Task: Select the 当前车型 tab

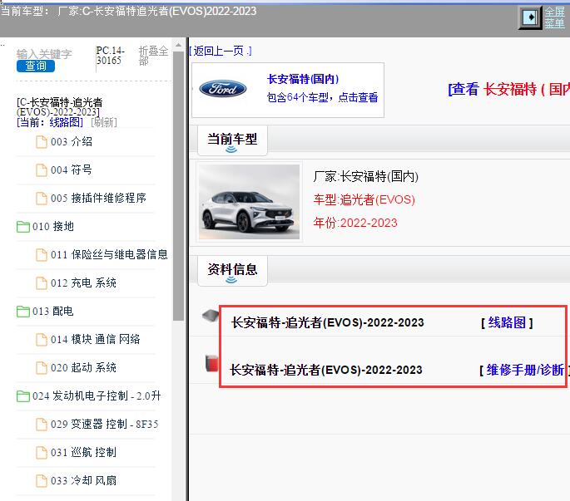Action: point(232,140)
